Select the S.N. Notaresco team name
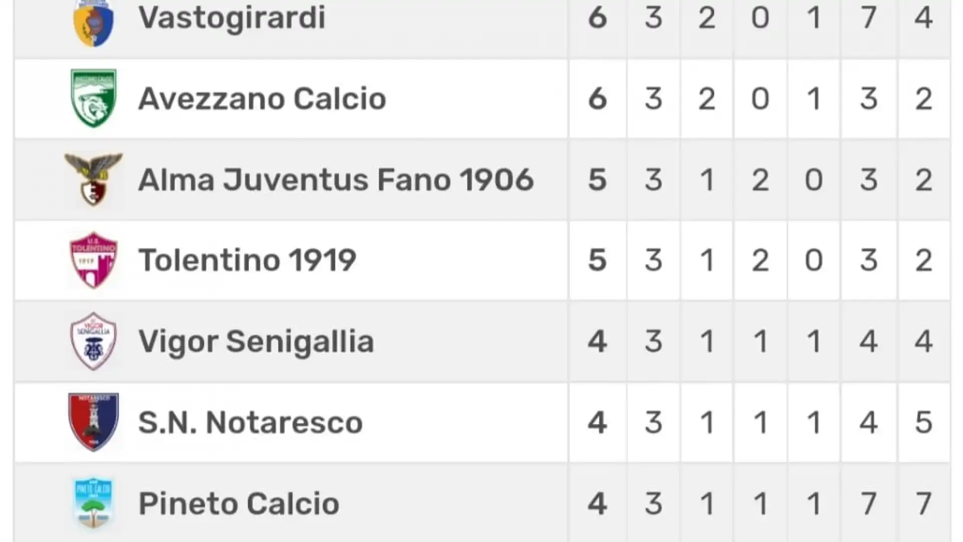Image resolution: width=963 pixels, height=542 pixels. [250, 423]
